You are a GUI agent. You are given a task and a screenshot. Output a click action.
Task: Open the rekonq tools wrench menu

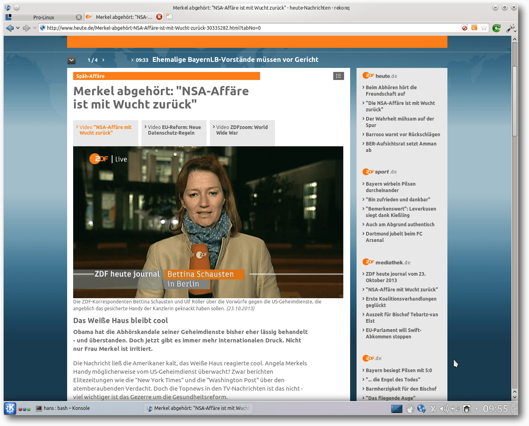click(511, 28)
